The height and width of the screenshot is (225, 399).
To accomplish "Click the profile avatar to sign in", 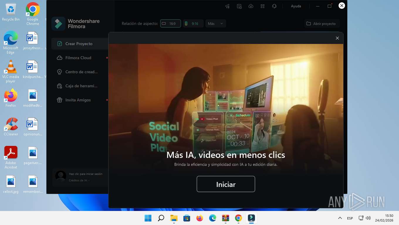I will tap(61, 176).
